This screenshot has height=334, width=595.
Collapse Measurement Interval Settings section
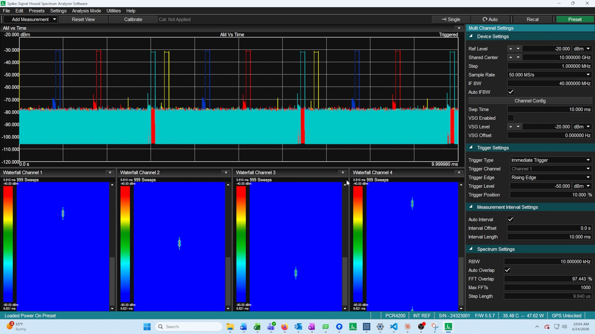point(471,207)
